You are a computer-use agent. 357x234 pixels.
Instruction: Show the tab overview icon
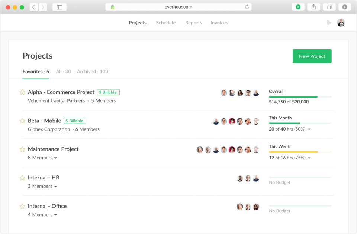(x=329, y=7)
